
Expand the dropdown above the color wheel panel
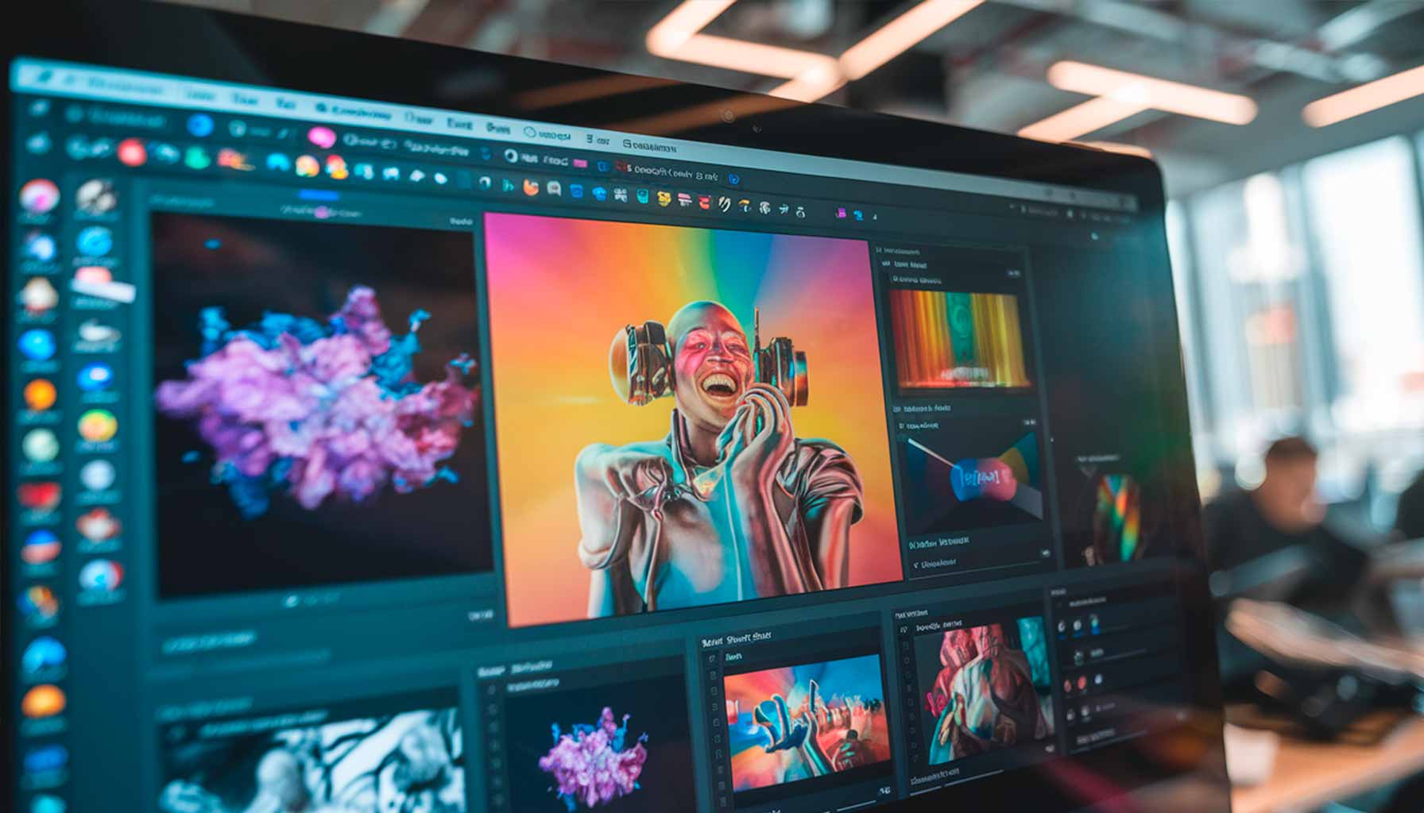pos(1028,422)
